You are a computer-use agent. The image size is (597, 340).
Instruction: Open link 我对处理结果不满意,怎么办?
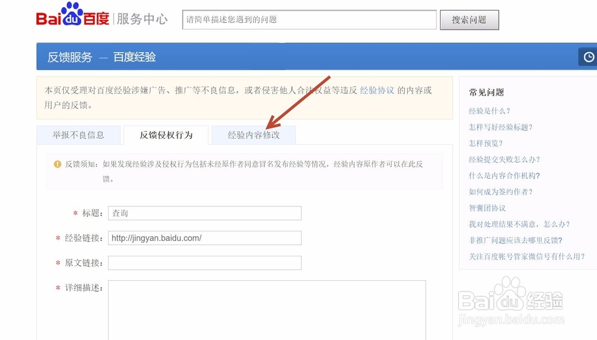point(519,224)
